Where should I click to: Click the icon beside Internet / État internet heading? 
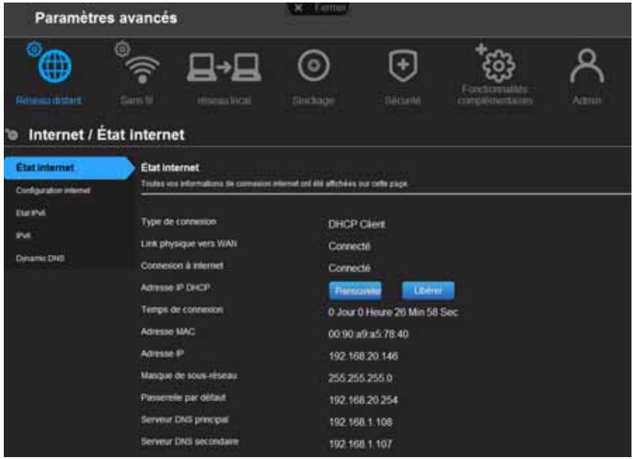pyautogui.click(x=13, y=135)
